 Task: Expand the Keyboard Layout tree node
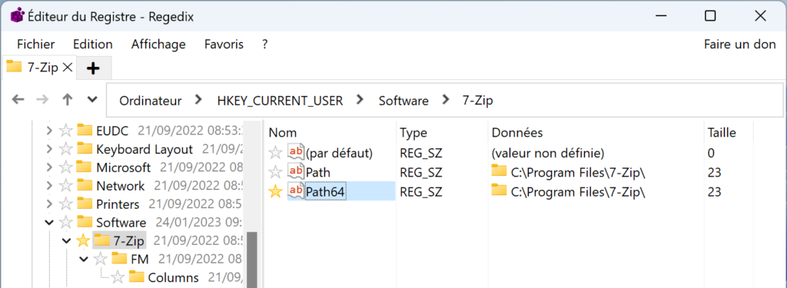pos(48,149)
